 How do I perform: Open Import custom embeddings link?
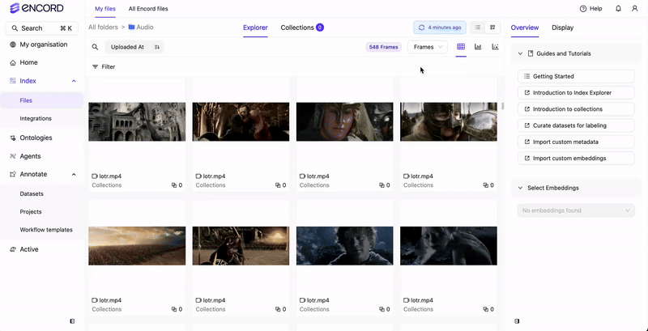pyautogui.click(x=576, y=159)
